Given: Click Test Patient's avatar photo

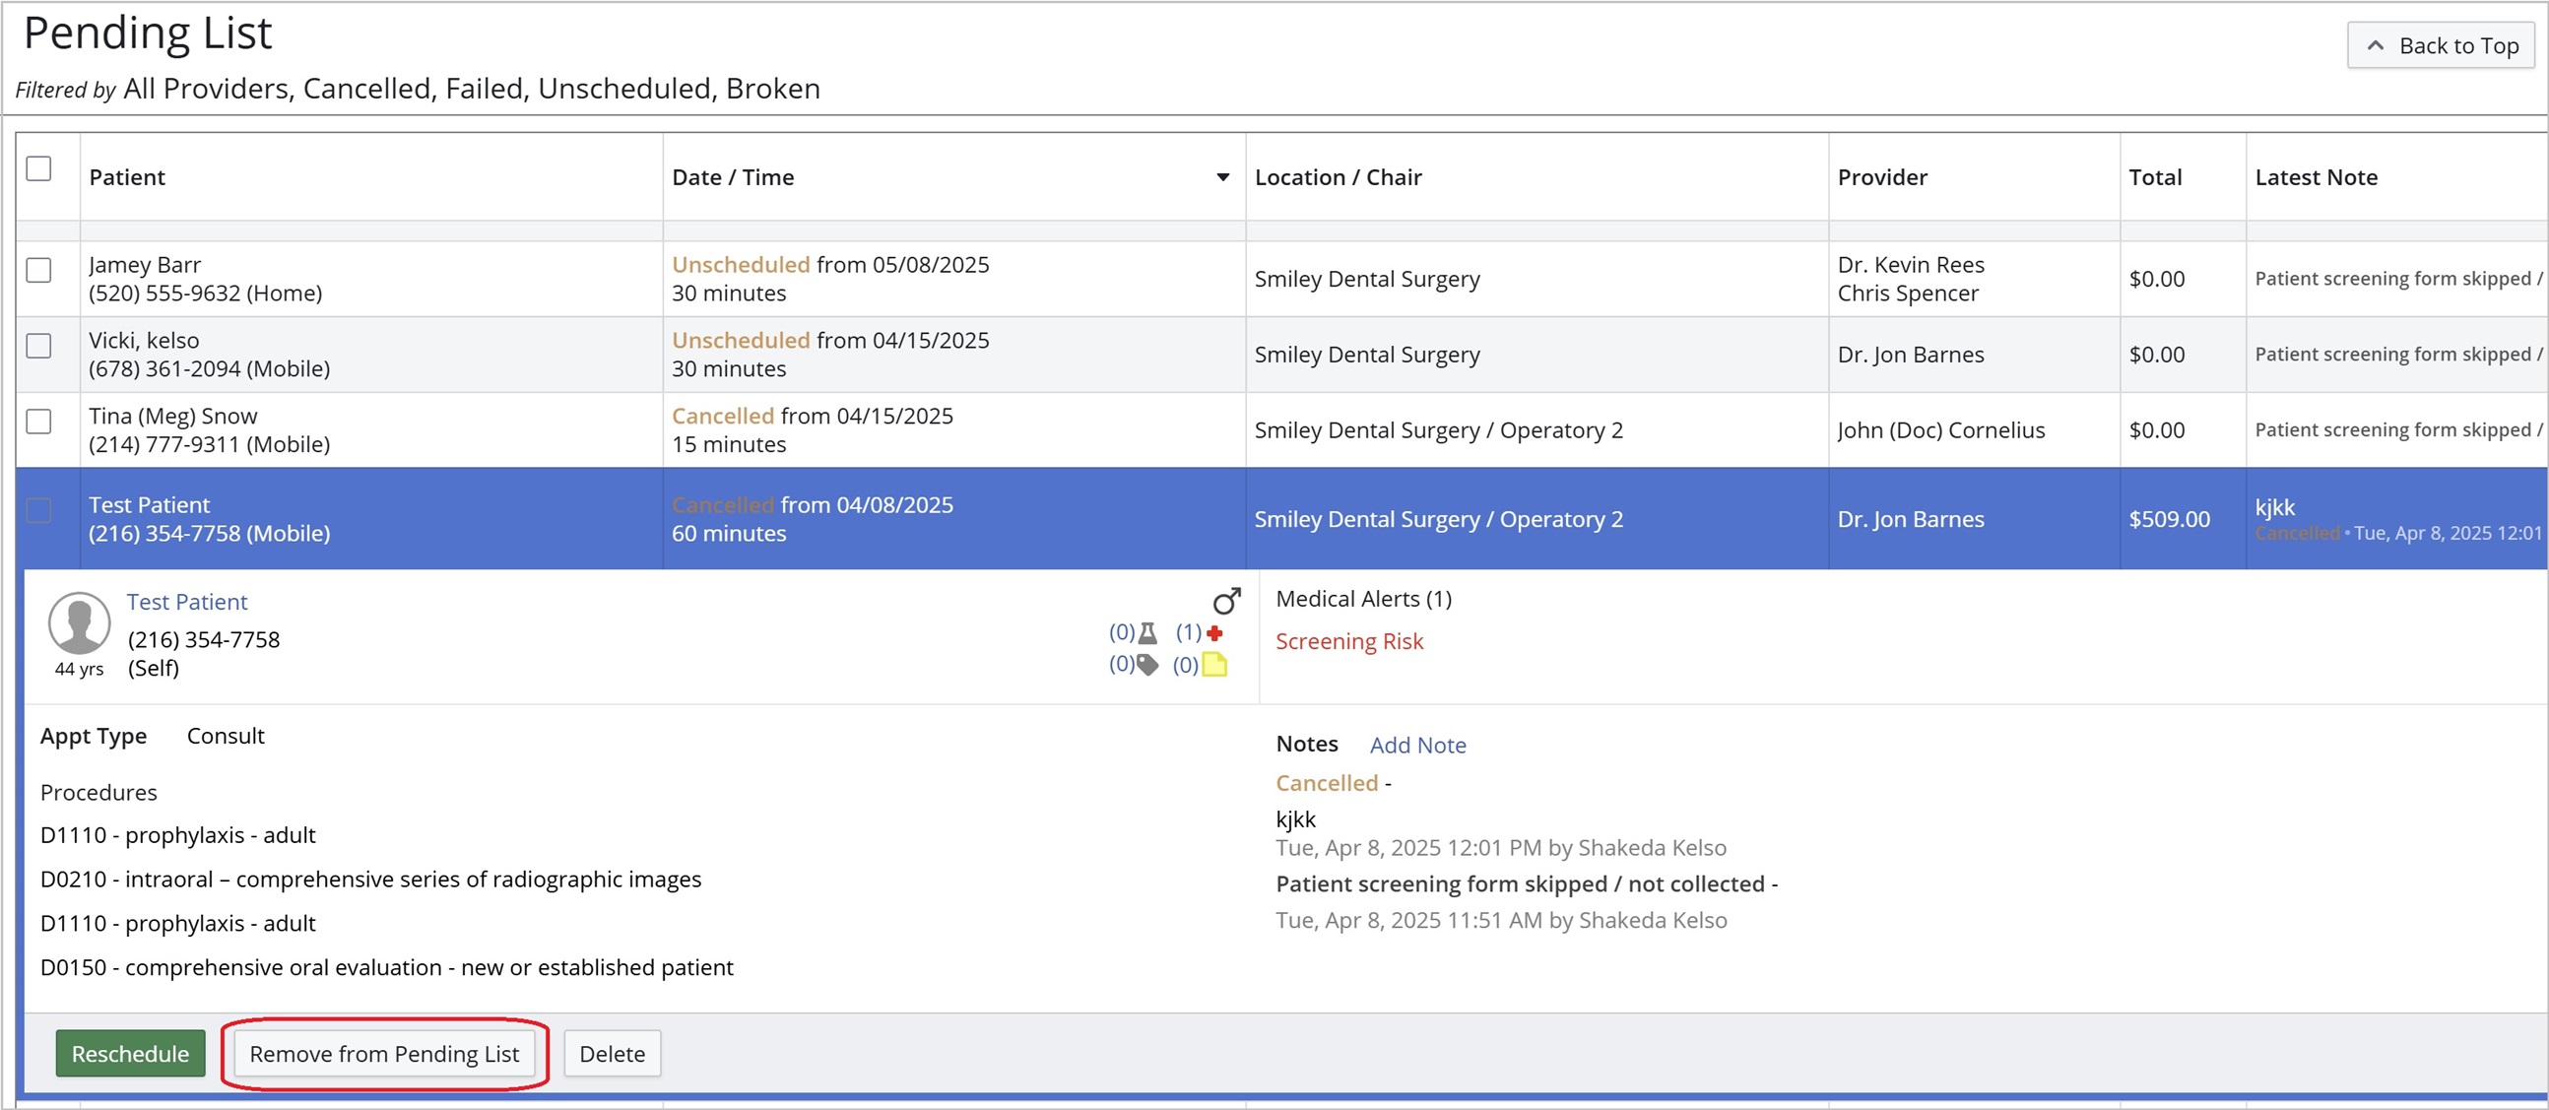Looking at the screenshot, I should pyautogui.click(x=79, y=623).
